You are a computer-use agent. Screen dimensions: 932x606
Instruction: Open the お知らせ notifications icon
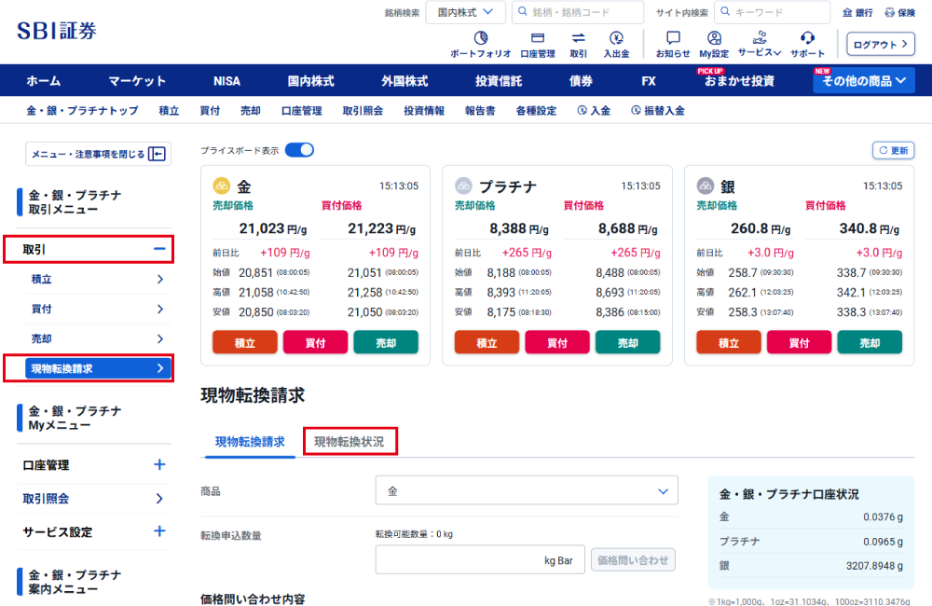coord(673,39)
